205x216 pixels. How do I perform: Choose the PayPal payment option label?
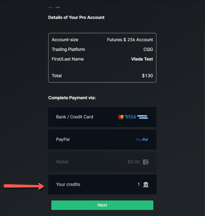[63, 139]
